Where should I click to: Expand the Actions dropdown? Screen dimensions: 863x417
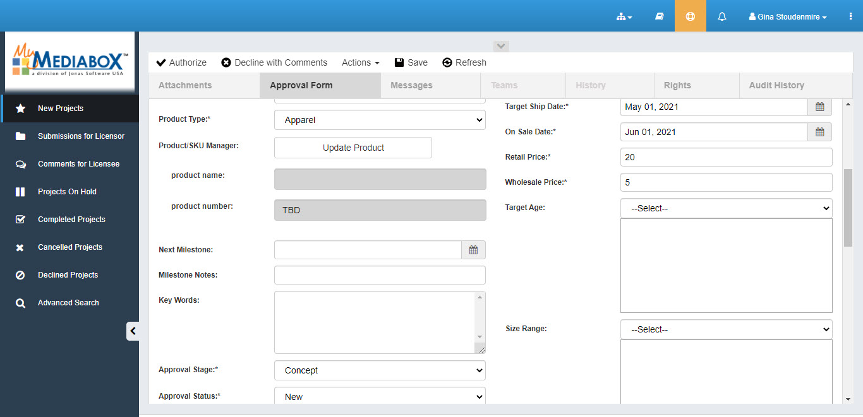click(361, 62)
